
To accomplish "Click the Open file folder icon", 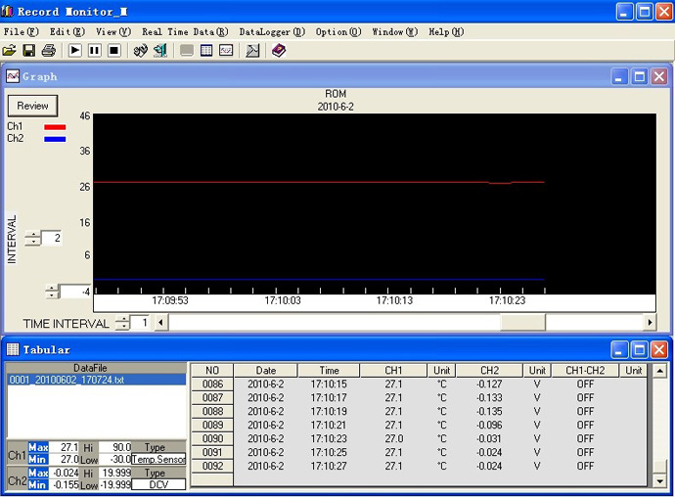I will [x=10, y=50].
